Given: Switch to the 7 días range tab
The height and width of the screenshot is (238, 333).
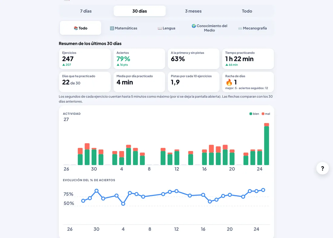Looking at the screenshot, I should [86, 11].
